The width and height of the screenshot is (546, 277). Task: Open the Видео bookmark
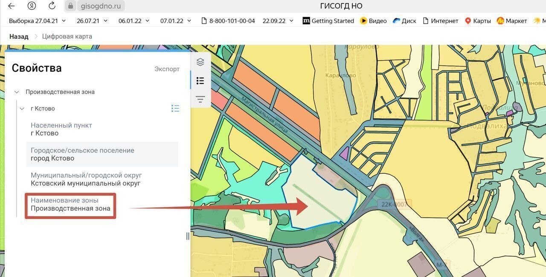[x=373, y=20]
